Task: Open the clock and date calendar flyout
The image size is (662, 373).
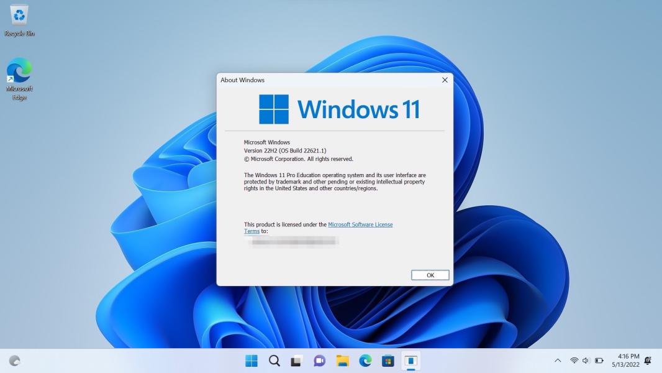Action: (x=625, y=361)
